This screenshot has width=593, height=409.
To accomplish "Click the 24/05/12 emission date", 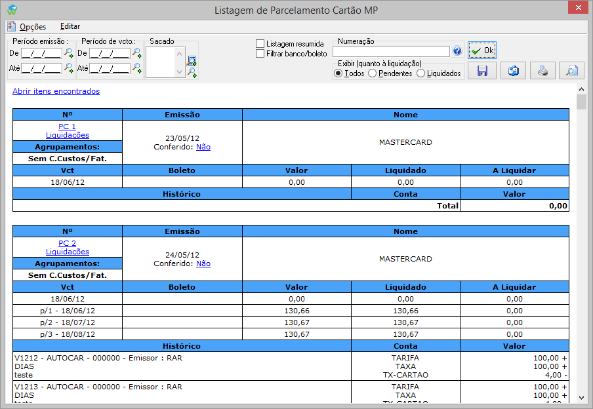I will [x=182, y=255].
